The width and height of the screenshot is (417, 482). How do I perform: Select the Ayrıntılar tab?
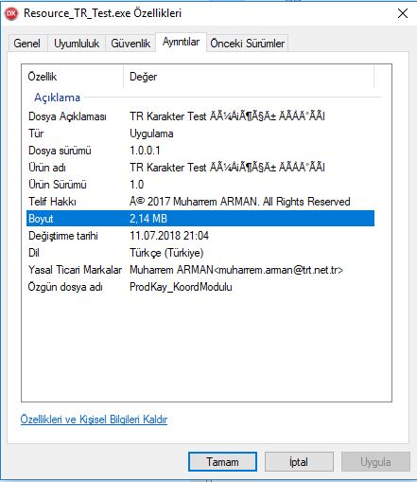[181, 42]
